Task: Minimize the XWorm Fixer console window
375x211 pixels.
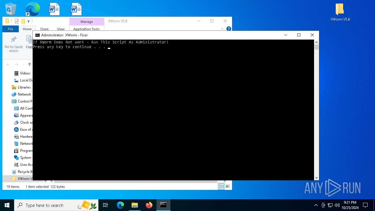Action: click(286, 35)
